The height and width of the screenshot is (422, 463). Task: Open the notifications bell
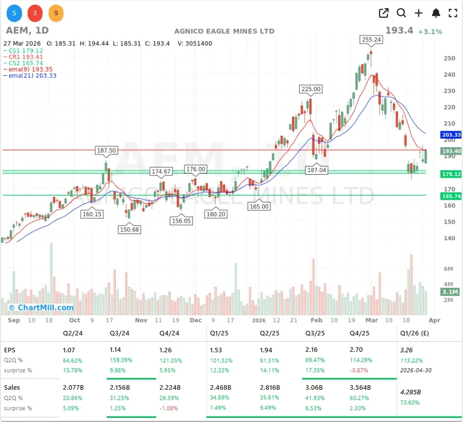pos(436,13)
